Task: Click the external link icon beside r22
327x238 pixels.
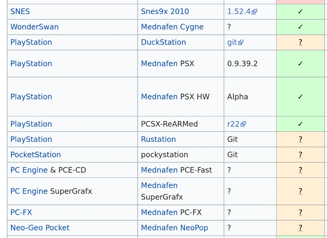Action: (x=243, y=124)
